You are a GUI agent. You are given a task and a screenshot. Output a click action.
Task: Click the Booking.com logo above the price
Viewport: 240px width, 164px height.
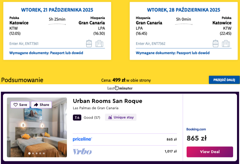(196, 129)
